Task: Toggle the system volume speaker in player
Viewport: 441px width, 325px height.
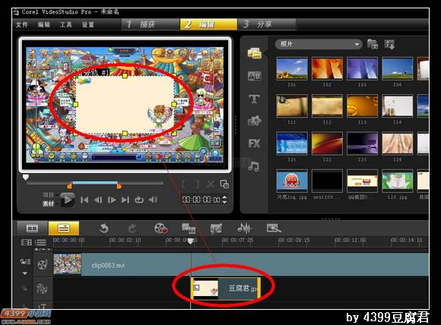Action: [x=153, y=200]
